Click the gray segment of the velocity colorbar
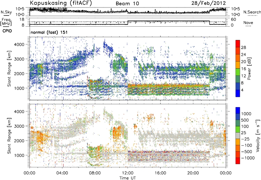The width and height of the screenshot is (261, 180). 238,135
